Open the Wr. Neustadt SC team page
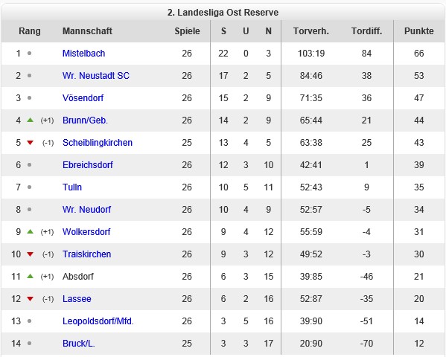Viewport: 446px width, 357px height. [96, 76]
